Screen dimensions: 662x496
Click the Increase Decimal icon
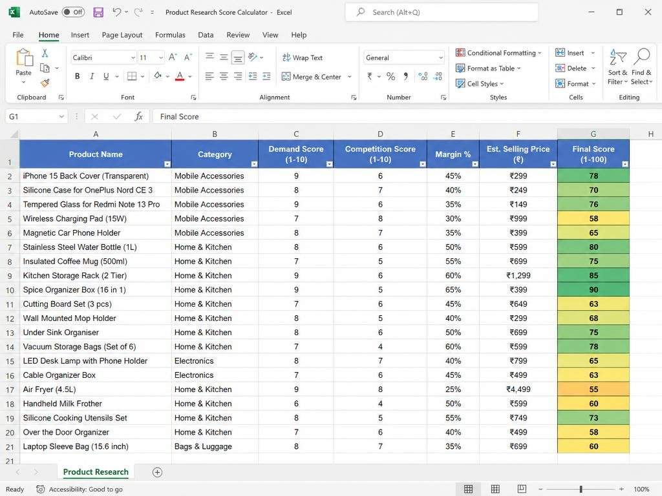(423, 76)
